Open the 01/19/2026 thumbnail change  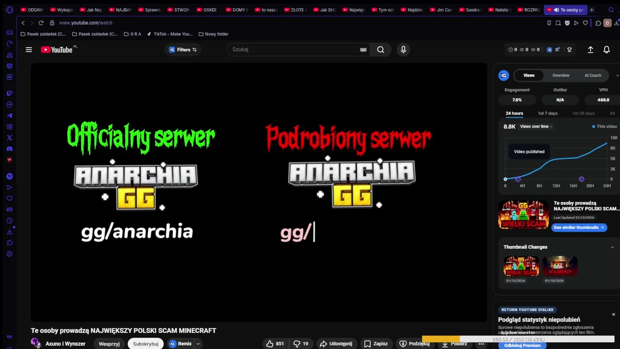(521, 266)
